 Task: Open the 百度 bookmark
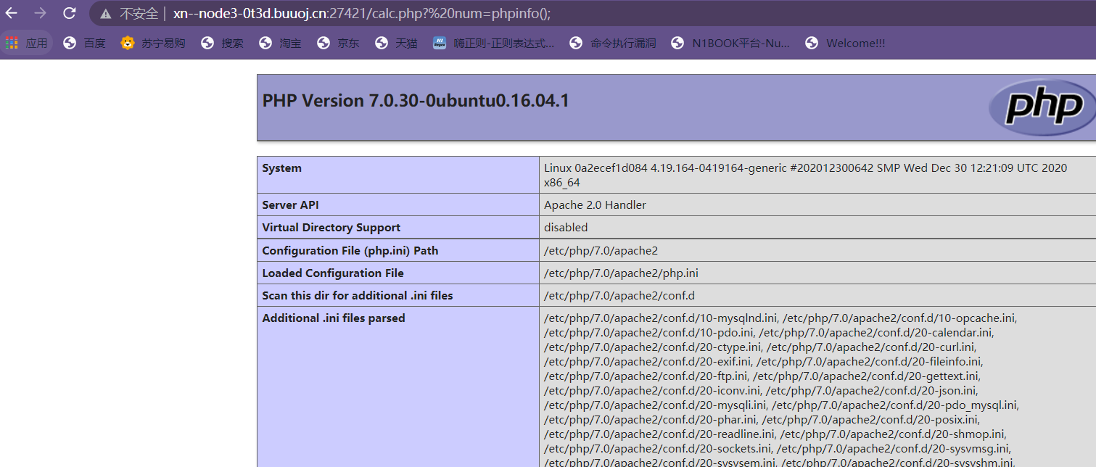(85, 44)
